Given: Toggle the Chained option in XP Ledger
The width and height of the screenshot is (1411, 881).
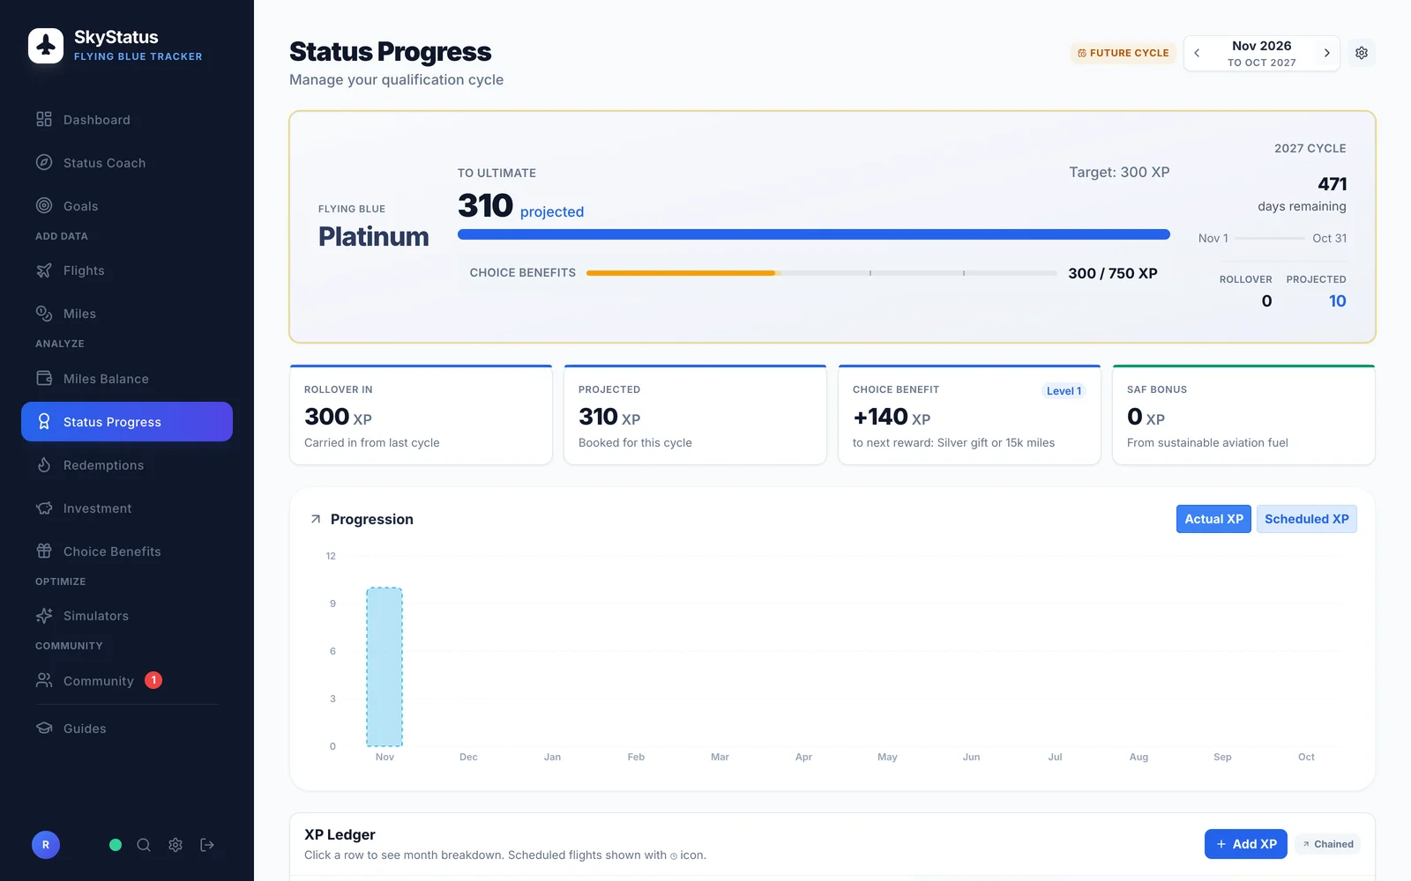Looking at the screenshot, I should click(x=1328, y=844).
